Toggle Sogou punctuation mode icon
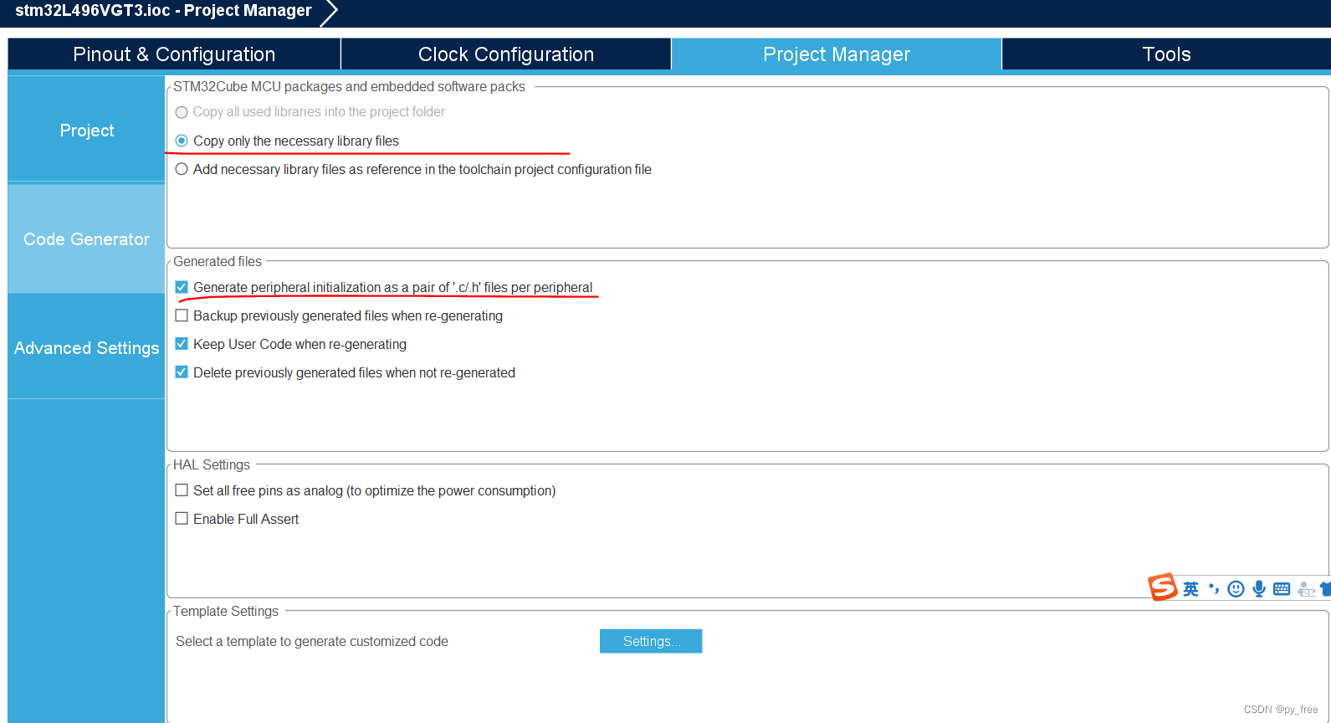The image size is (1331, 723). pyautogui.click(x=1213, y=589)
